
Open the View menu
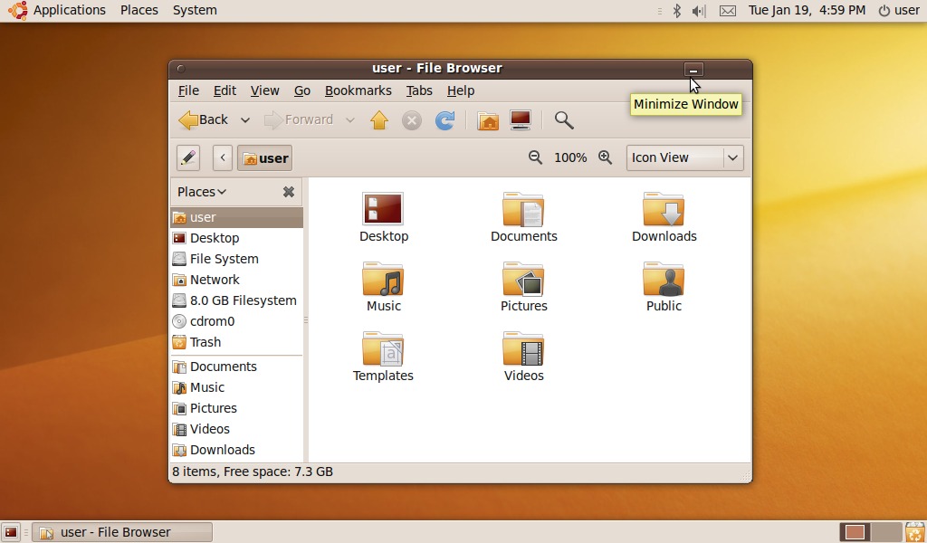click(264, 90)
